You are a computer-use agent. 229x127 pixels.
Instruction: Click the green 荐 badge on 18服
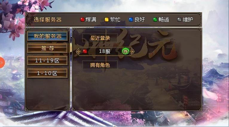[126, 51]
